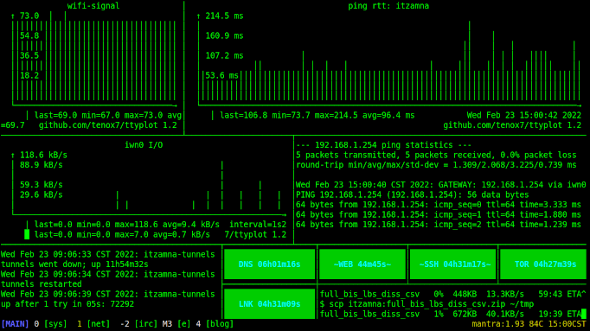
Task: Click the 'tunnels restarted' line
Action: (x=41, y=284)
